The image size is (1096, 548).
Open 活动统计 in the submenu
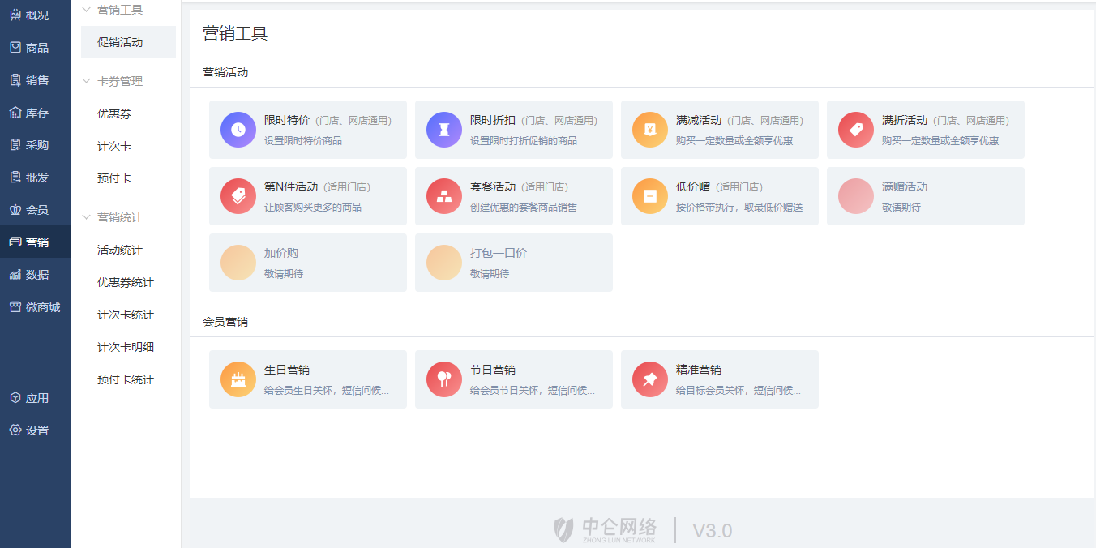[x=120, y=250]
